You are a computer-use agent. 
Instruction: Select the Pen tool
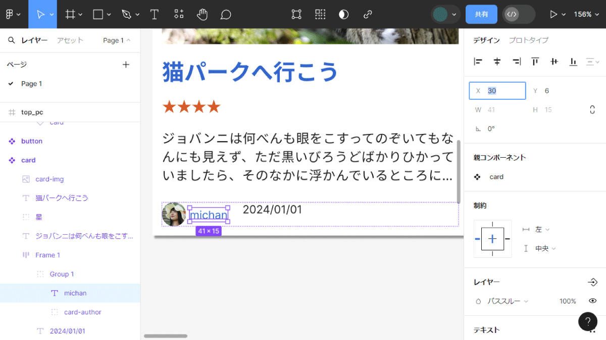pyautogui.click(x=127, y=14)
